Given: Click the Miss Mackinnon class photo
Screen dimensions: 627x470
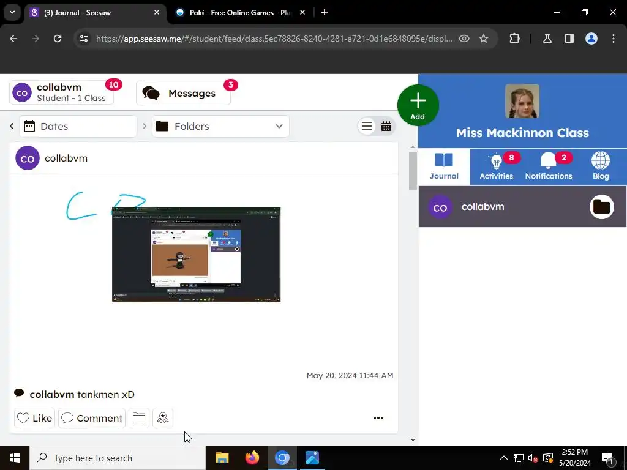Looking at the screenshot, I should pos(522,101).
